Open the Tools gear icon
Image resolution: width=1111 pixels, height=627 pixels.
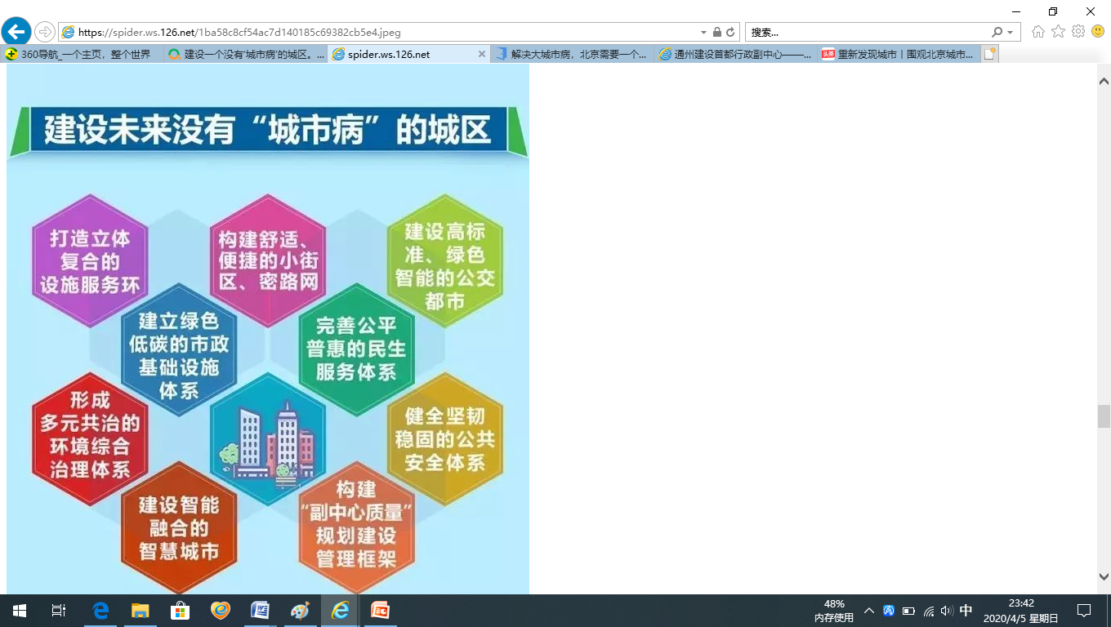click(1078, 32)
